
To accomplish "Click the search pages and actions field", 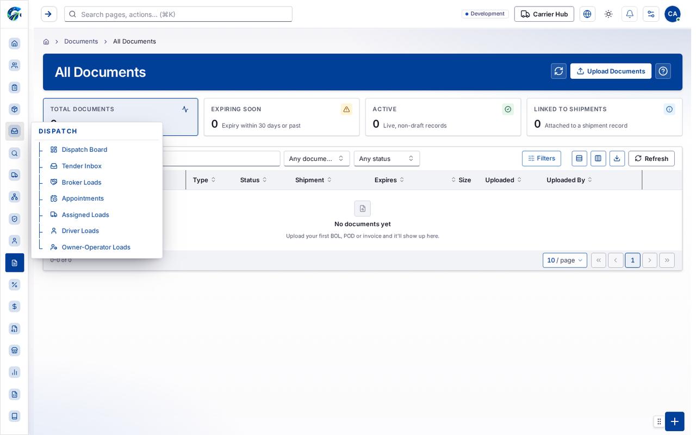I will click(178, 14).
